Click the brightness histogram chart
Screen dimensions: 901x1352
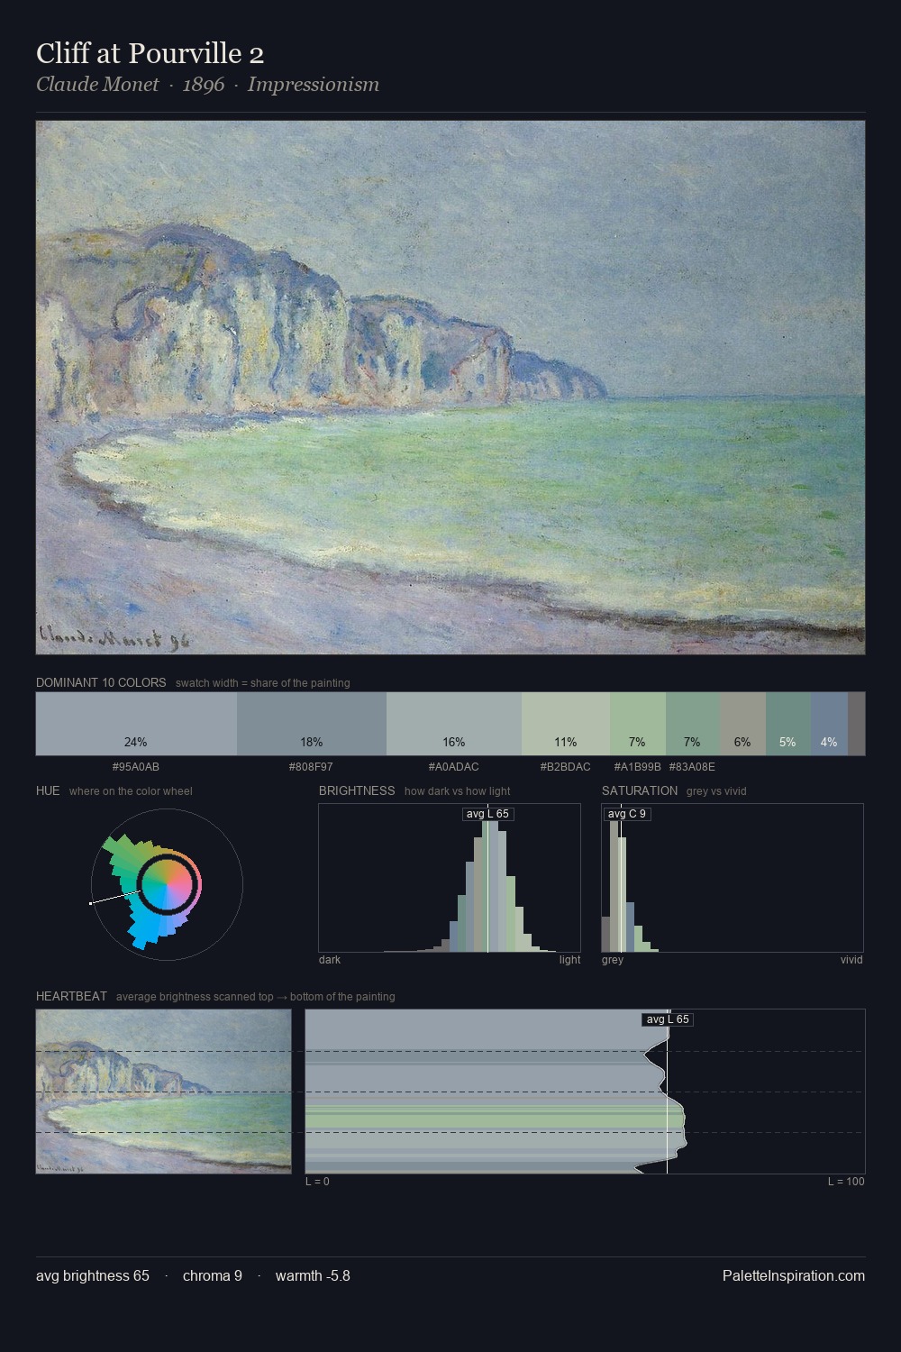coord(450,878)
